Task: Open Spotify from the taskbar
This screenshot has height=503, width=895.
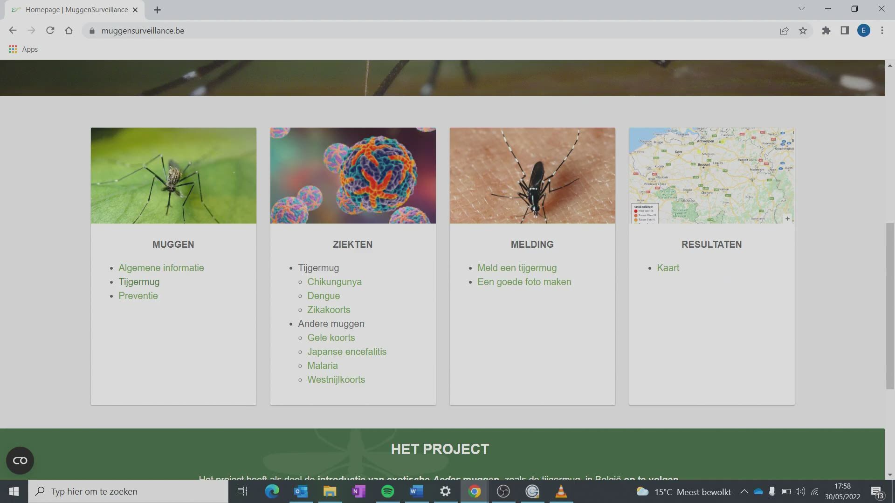Action: 387,491
